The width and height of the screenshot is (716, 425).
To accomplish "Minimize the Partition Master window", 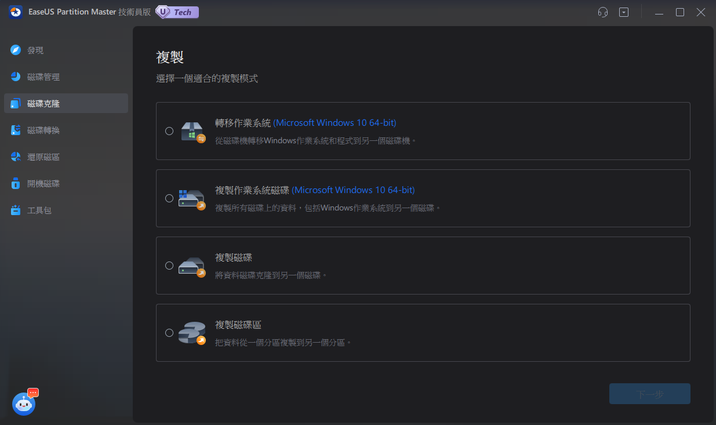I will click(659, 12).
